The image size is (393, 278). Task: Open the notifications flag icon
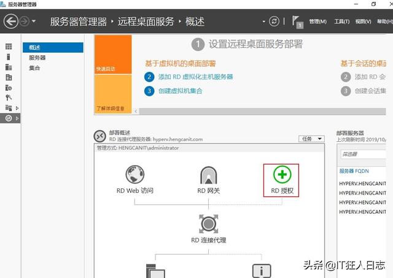298,22
